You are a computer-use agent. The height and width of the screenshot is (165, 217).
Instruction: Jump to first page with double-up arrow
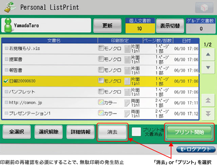pos(208,100)
